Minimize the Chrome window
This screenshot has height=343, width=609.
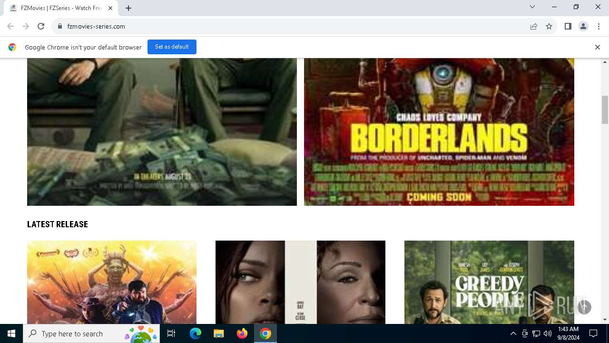pyautogui.click(x=554, y=7)
